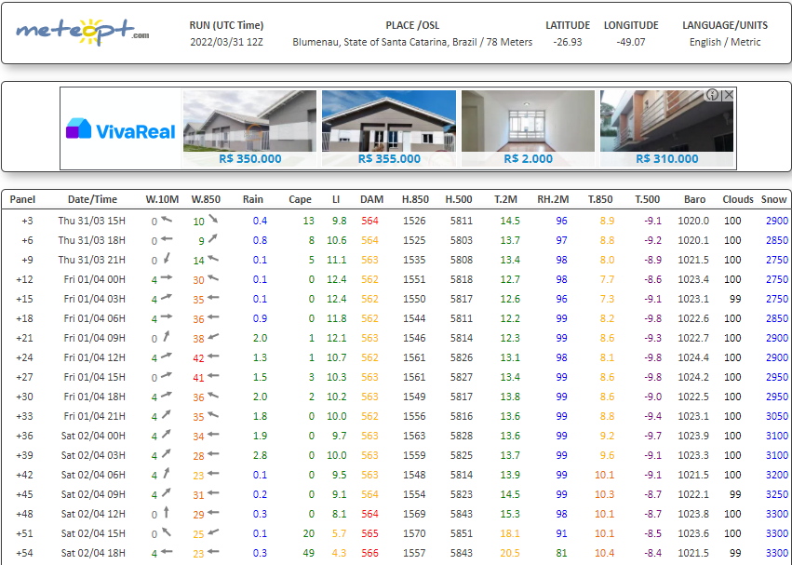This screenshot has height=565, width=792.
Task: Click W.850 wind arrow in Sat 02/04 15H row
Action: (x=213, y=531)
